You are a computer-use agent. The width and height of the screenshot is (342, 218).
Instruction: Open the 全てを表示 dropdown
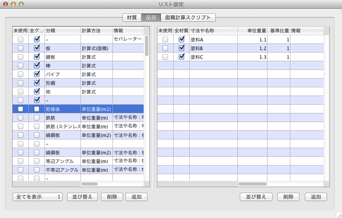(37, 197)
